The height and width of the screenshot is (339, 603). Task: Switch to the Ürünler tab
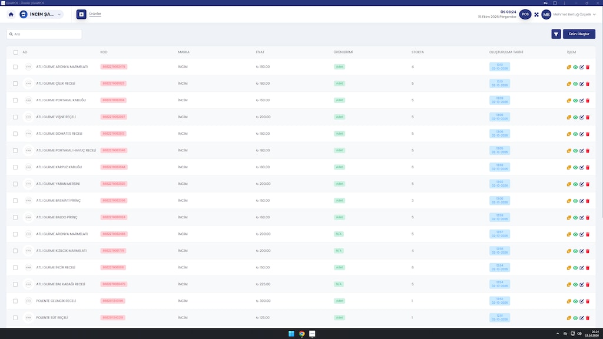point(95,14)
